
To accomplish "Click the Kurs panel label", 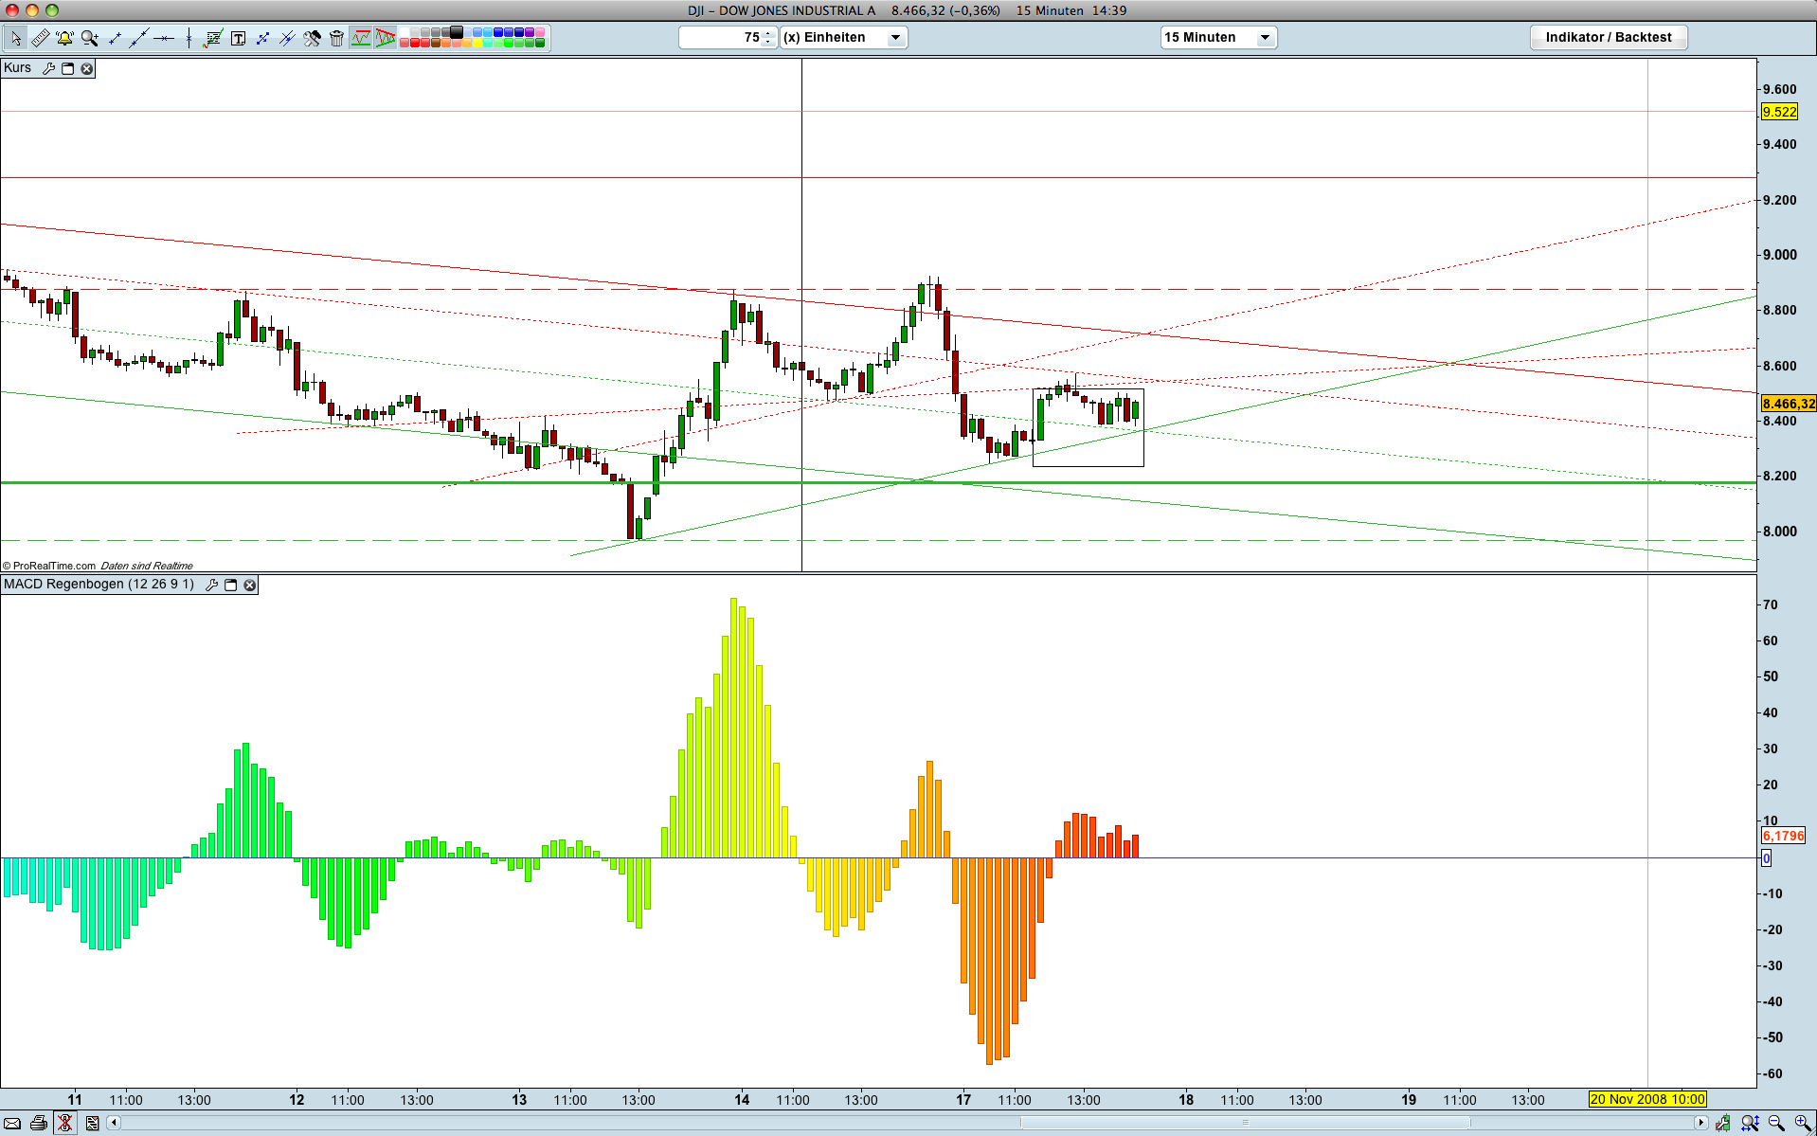I will point(18,68).
